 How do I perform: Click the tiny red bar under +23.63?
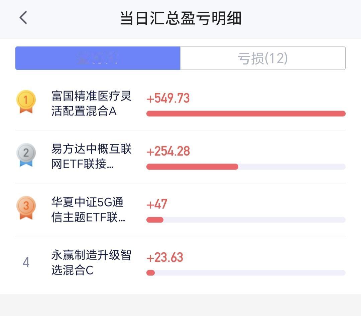[150, 273]
